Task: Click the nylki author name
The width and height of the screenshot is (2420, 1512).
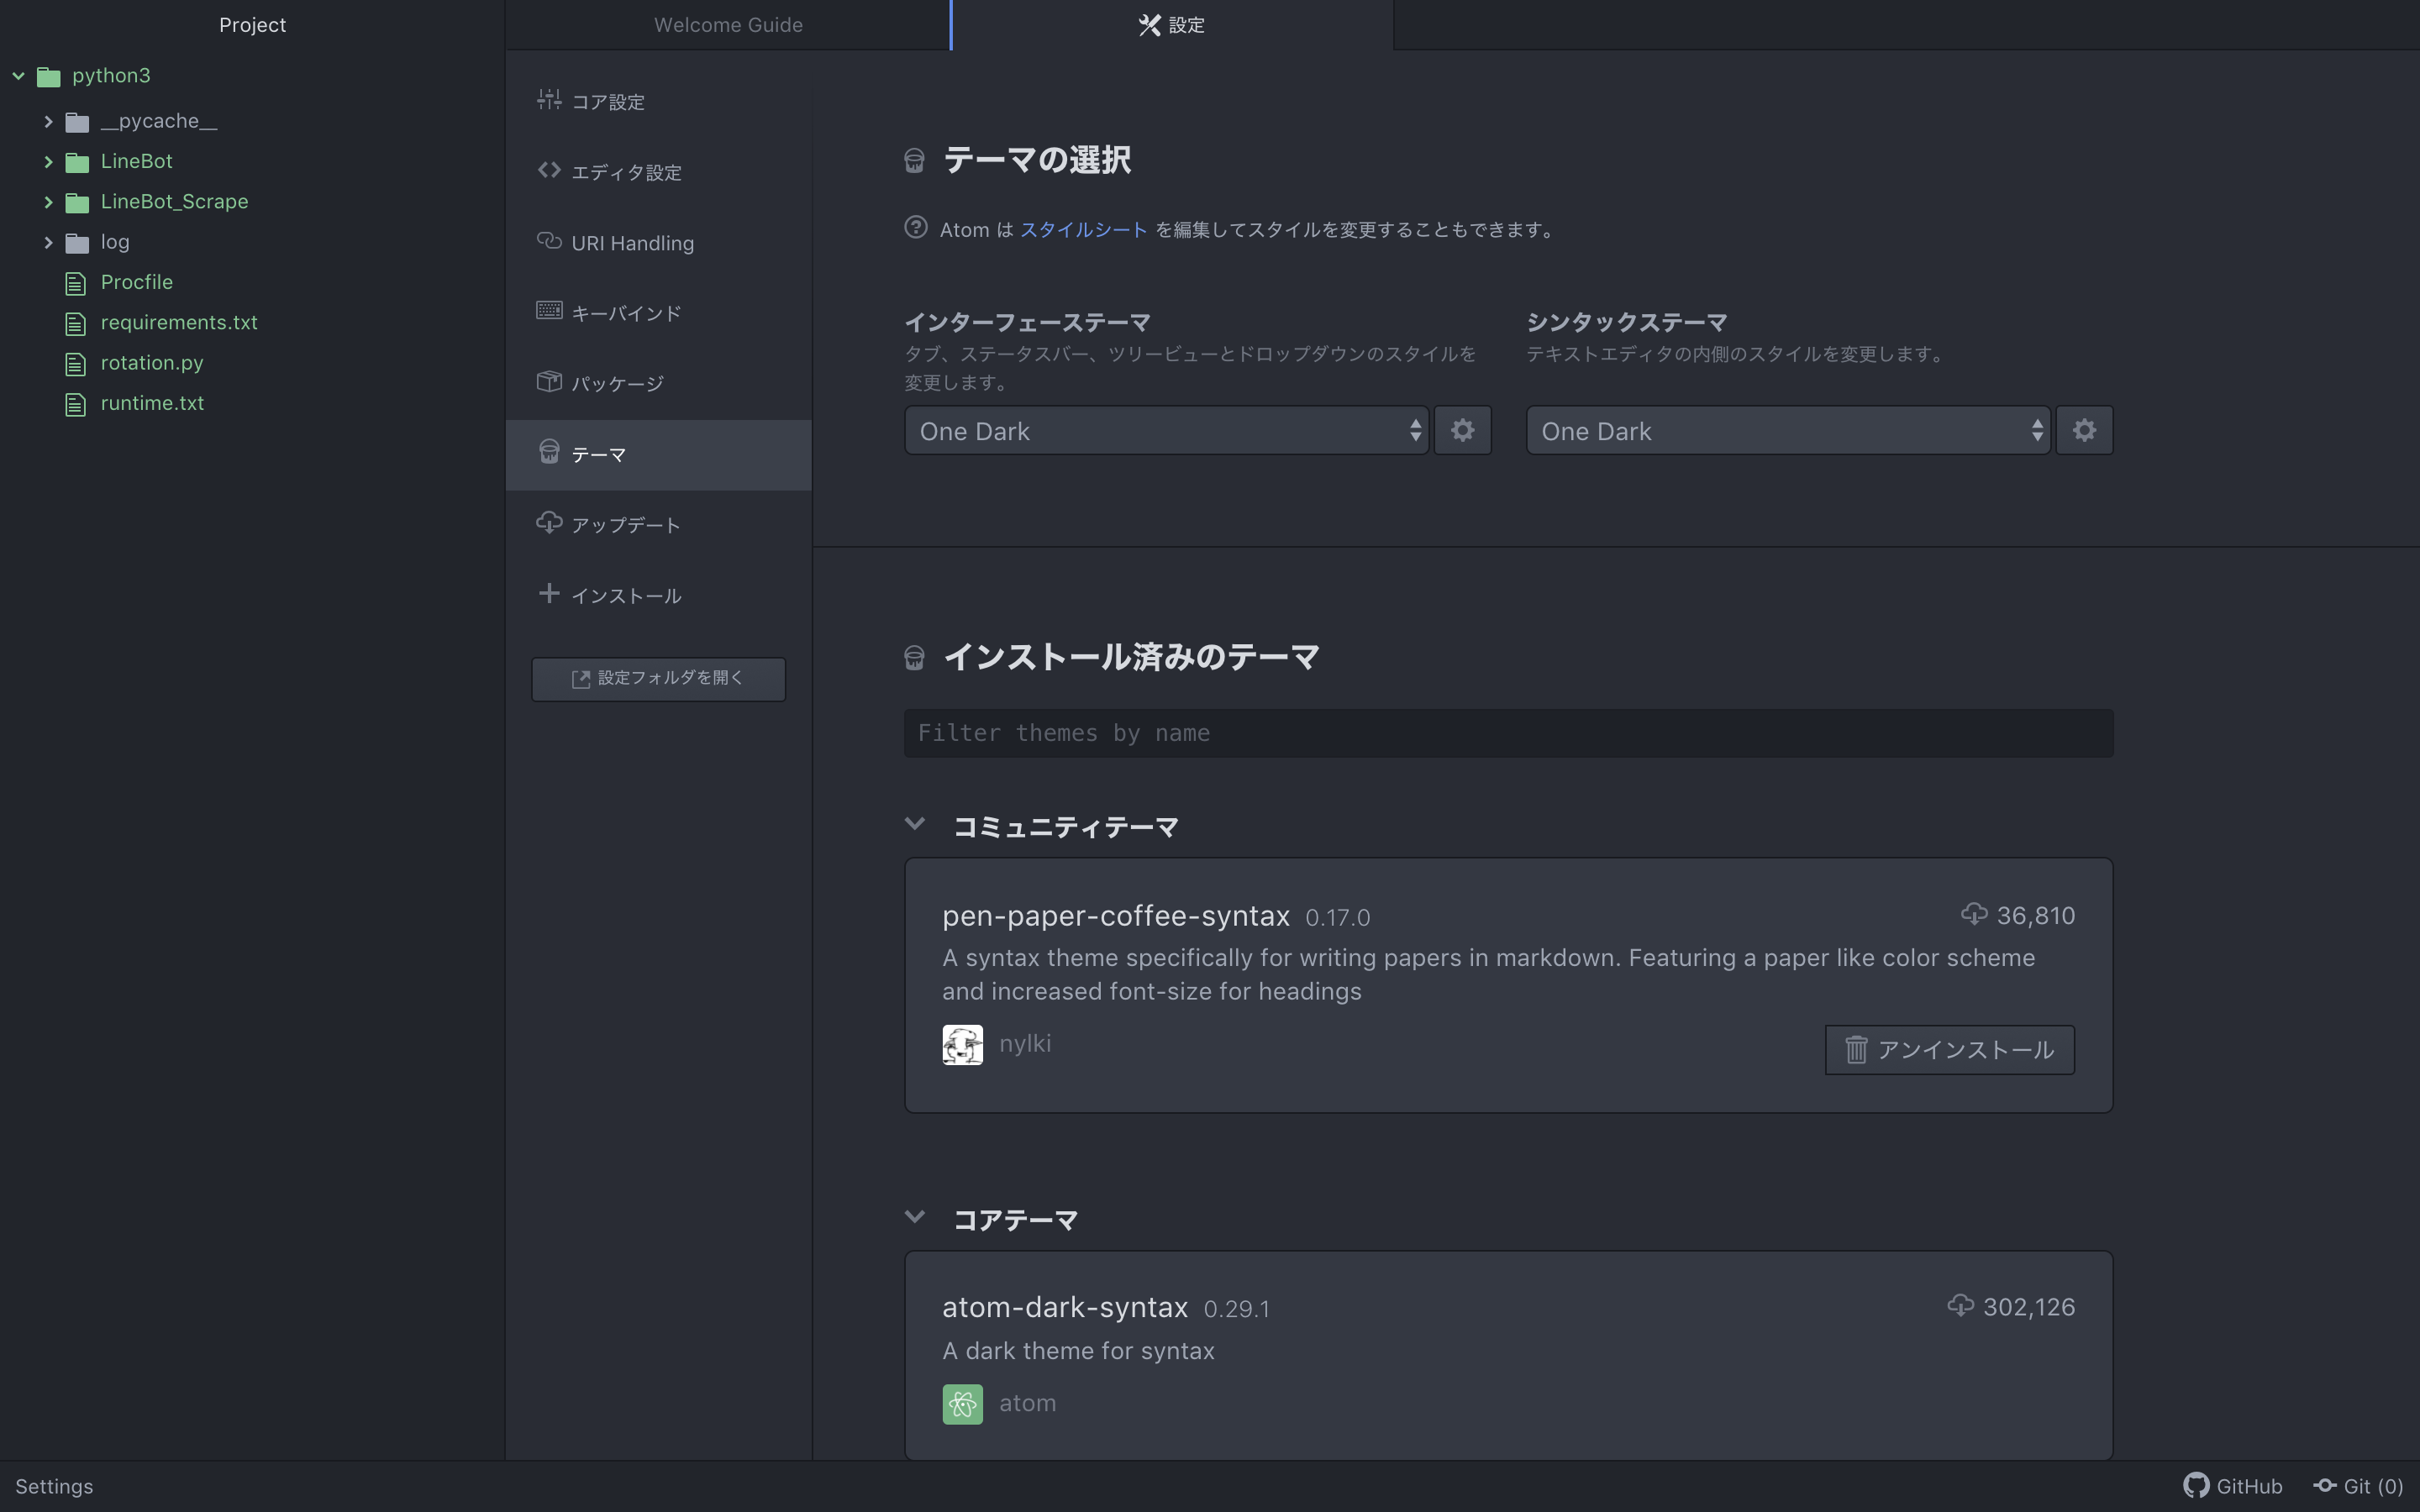Action: coord(1025,1043)
